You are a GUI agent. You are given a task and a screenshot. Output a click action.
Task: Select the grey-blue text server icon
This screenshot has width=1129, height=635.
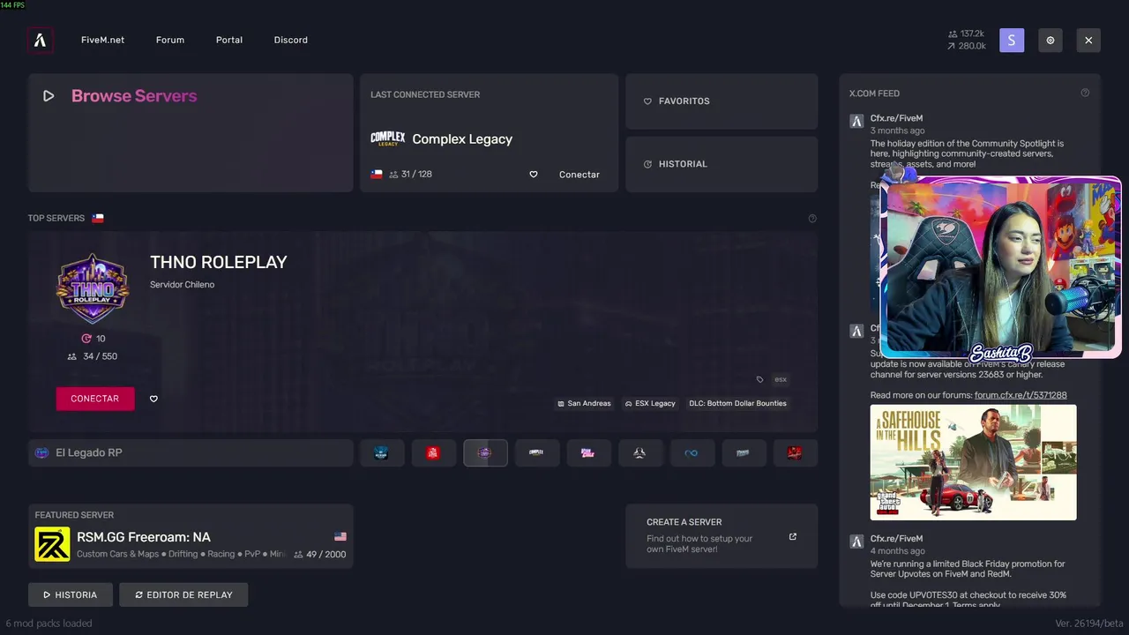click(x=744, y=453)
